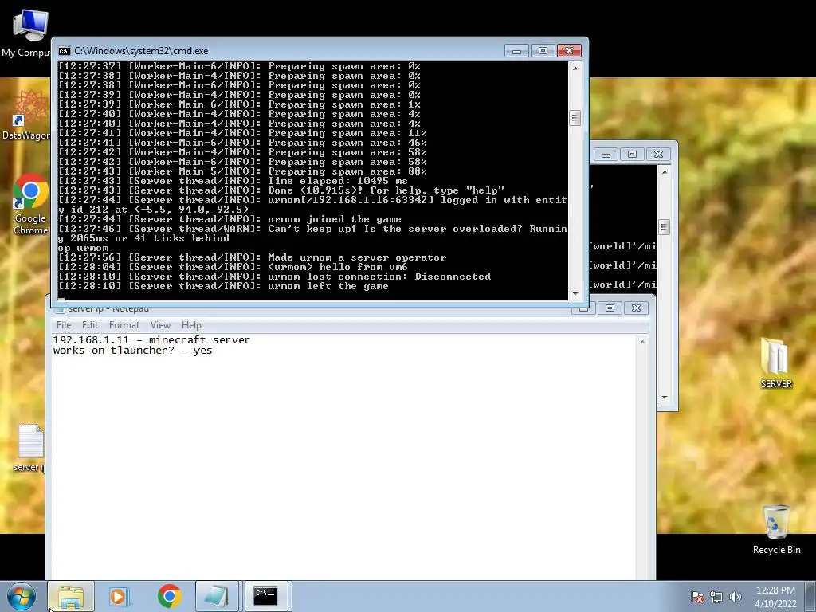Open the Recycle Bin
Image resolution: width=816 pixels, height=612 pixels.
[776, 529]
